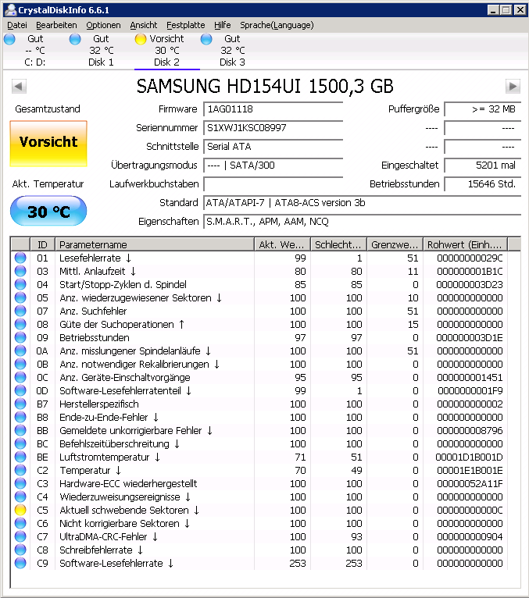Image resolution: width=529 pixels, height=598 pixels.
Task: Select the Gemeldete unkorrigierbare Fehler row
Action: tap(259, 431)
